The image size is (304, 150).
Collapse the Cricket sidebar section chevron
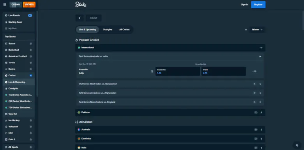coord(31,75)
